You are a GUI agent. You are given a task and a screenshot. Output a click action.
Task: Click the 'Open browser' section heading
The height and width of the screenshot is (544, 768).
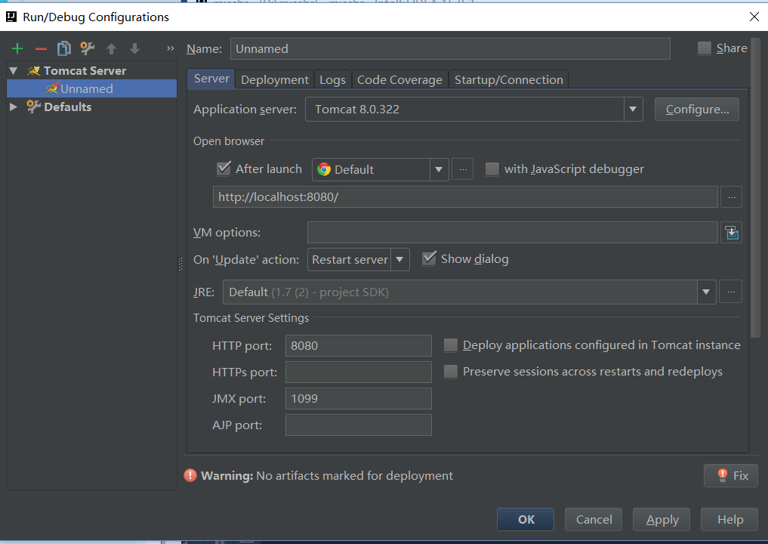(x=229, y=141)
